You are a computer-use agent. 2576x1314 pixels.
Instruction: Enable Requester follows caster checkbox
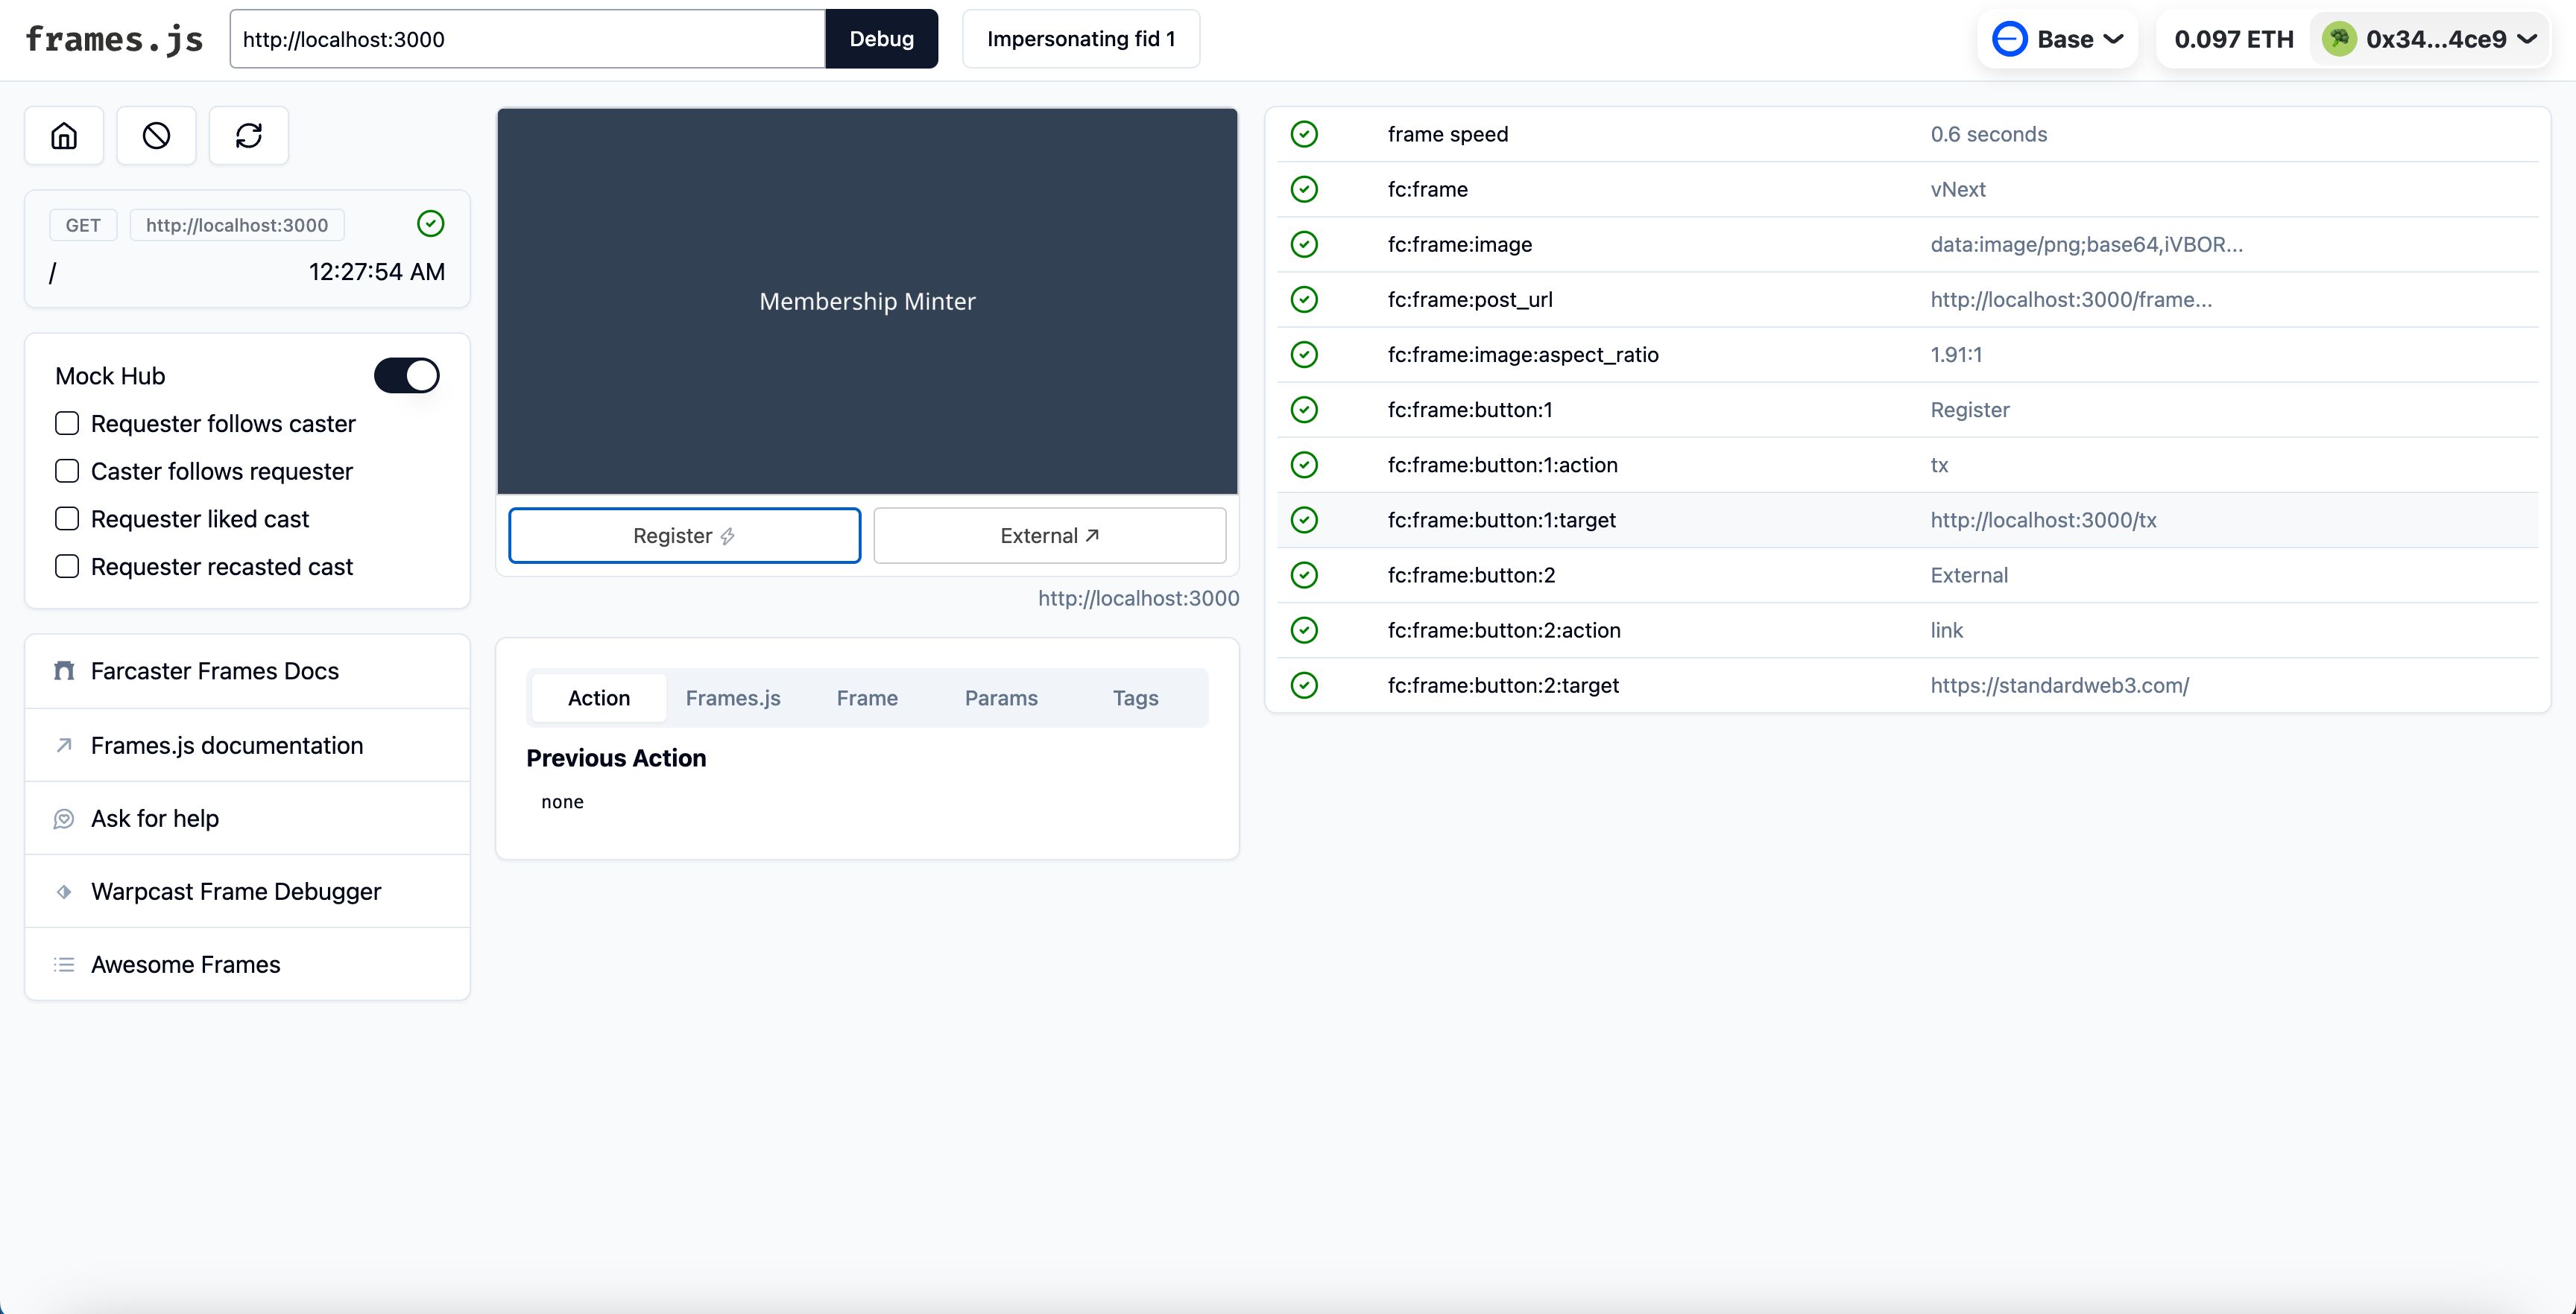click(67, 422)
